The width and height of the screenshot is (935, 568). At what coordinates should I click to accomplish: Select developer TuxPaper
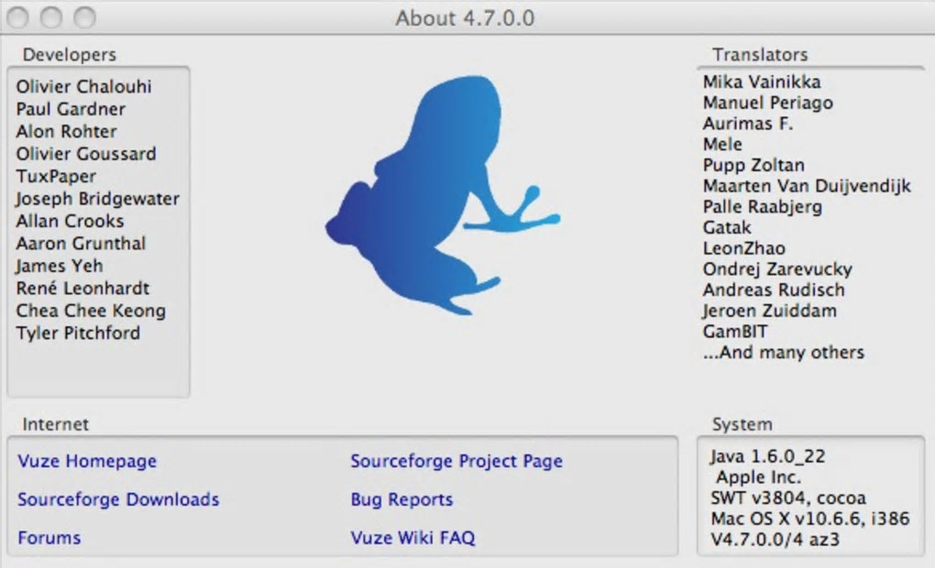coord(55,177)
